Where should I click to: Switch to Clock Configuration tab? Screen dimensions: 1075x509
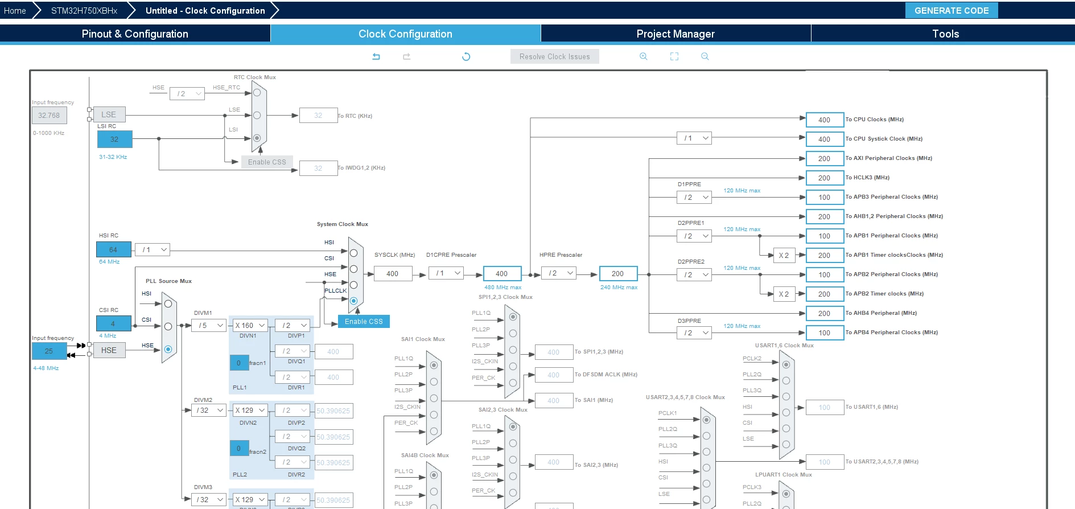tap(405, 34)
